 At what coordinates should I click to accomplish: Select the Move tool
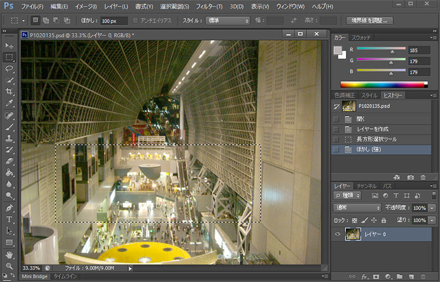click(x=9, y=46)
